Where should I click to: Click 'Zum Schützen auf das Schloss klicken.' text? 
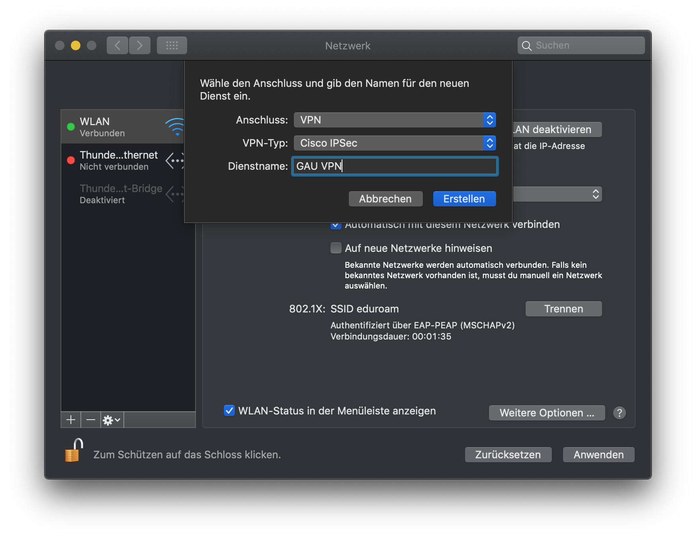(187, 455)
